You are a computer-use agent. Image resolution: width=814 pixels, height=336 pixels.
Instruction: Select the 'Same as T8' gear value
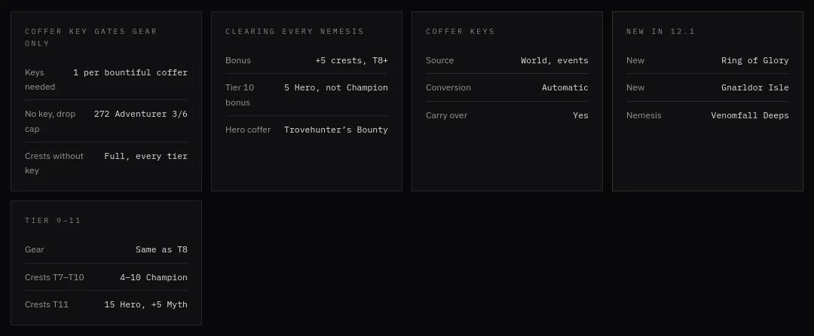[161, 250]
